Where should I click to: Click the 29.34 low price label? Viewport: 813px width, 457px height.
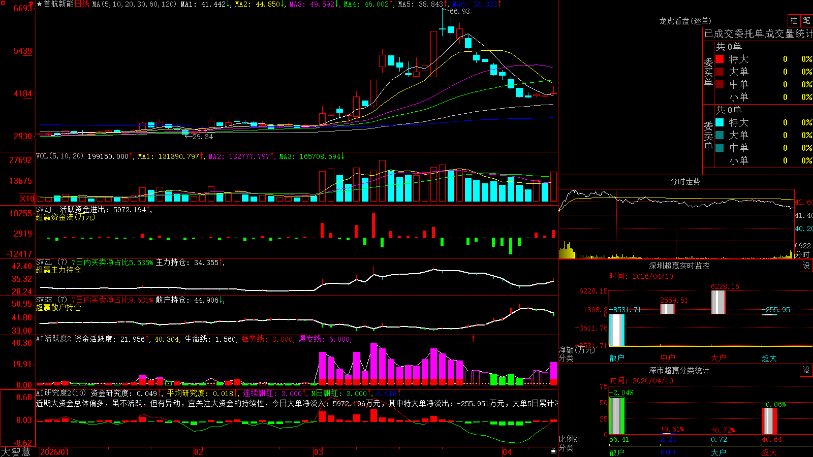coord(203,137)
